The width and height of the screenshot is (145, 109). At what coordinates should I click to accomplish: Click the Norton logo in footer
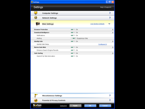(37, 106)
